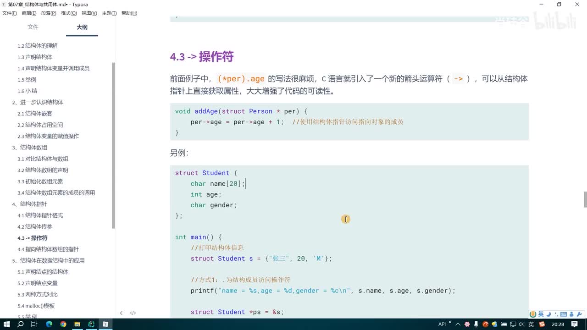
Task: Open the 文件(F) menu
Action: (9, 13)
